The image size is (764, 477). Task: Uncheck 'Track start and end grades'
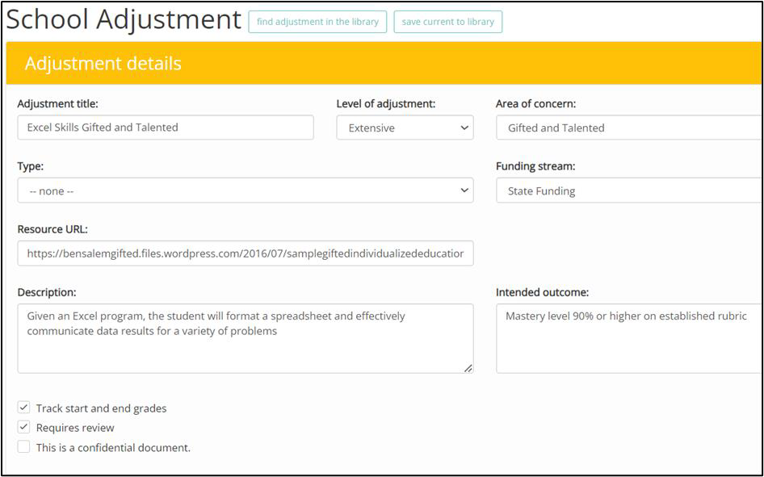click(x=24, y=408)
